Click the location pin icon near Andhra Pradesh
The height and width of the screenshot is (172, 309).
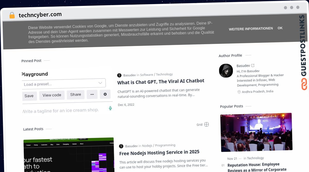coord(239,92)
